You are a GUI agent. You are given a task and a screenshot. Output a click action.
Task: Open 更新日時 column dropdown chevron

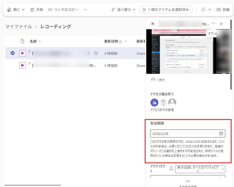[126, 41]
